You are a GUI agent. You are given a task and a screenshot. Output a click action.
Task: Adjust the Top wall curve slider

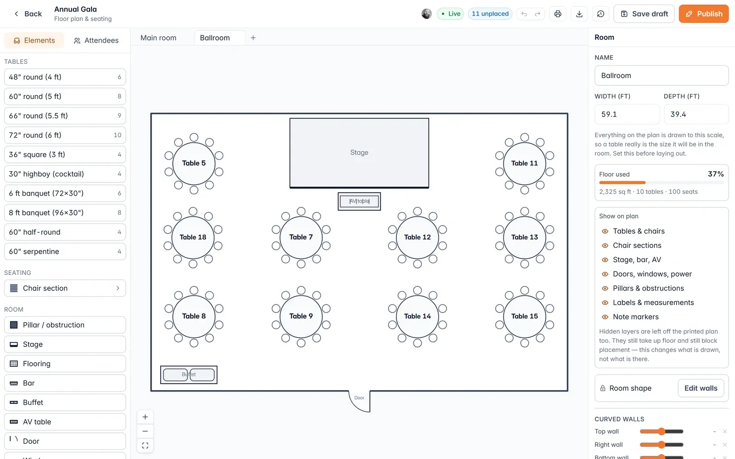661,431
